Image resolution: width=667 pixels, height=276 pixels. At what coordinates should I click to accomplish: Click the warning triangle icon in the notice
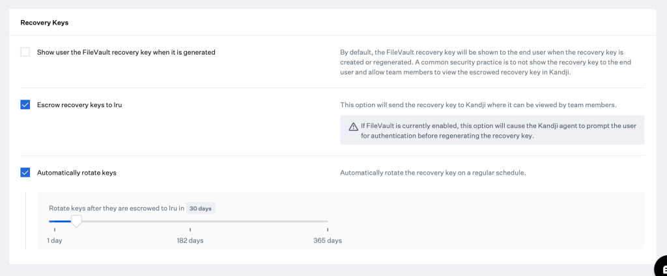(354, 127)
